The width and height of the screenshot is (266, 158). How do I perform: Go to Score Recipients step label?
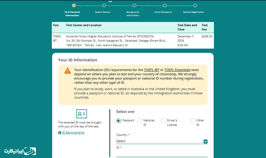point(163,12)
